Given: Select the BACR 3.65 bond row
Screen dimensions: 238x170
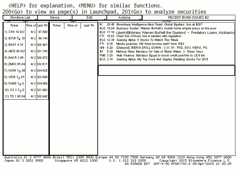Looking at the screenshot, I should click(26, 58).
